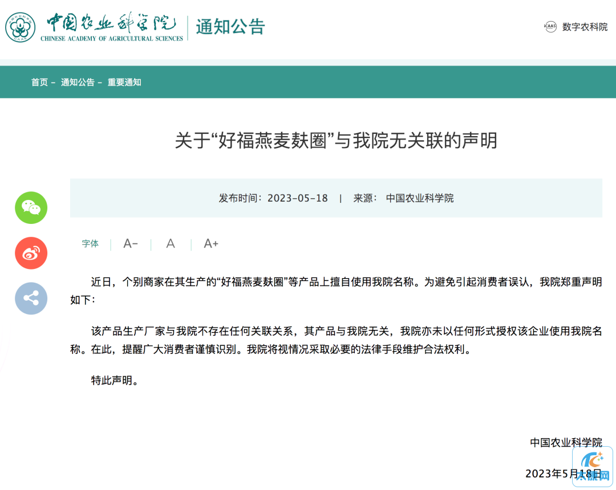Screen dimensions: 616x490
Task: Click the Chinese Academy of Agricultural Sciences wordmark
Action: pyautogui.click(x=112, y=27)
